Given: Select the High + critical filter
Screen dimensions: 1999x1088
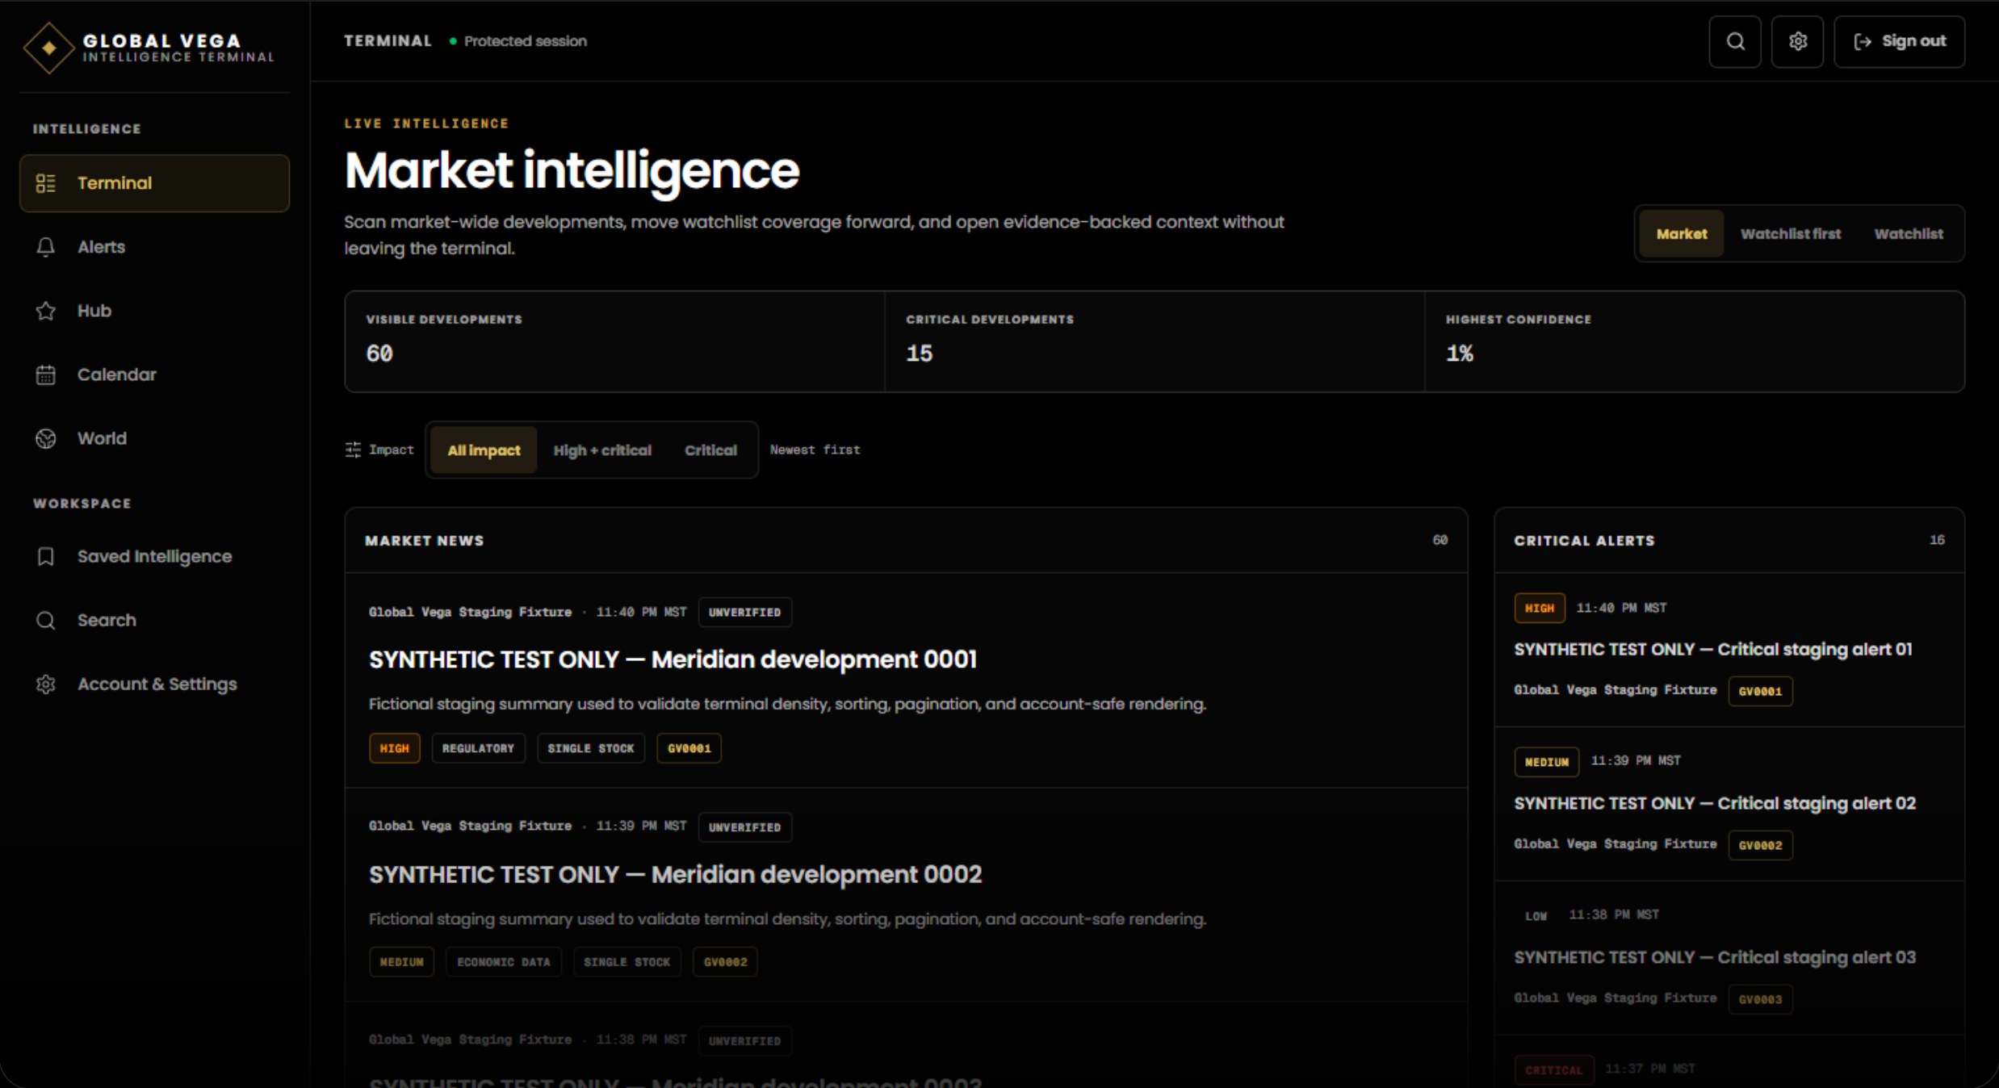Looking at the screenshot, I should coord(602,450).
